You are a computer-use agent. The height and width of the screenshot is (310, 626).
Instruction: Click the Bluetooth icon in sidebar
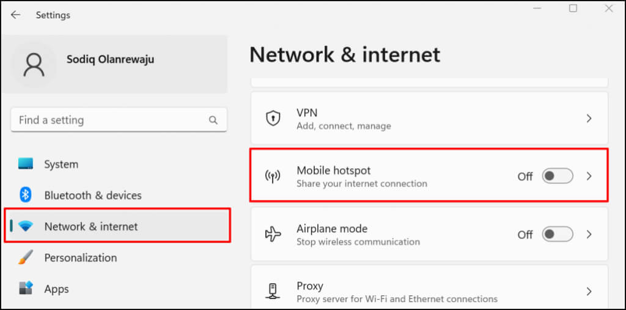[x=26, y=195]
